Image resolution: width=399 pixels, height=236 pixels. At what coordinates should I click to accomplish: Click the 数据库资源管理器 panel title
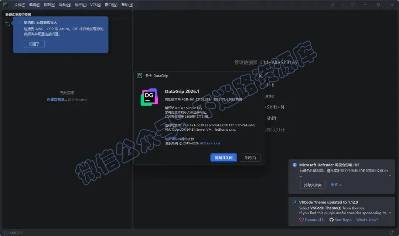pyautogui.click(x=18, y=15)
